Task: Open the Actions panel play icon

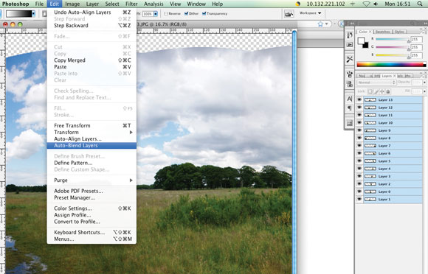Action: pyautogui.click(x=350, y=44)
